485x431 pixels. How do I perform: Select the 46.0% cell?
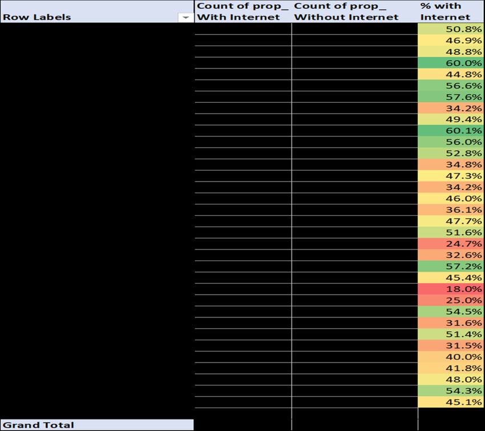click(x=450, y=198)
